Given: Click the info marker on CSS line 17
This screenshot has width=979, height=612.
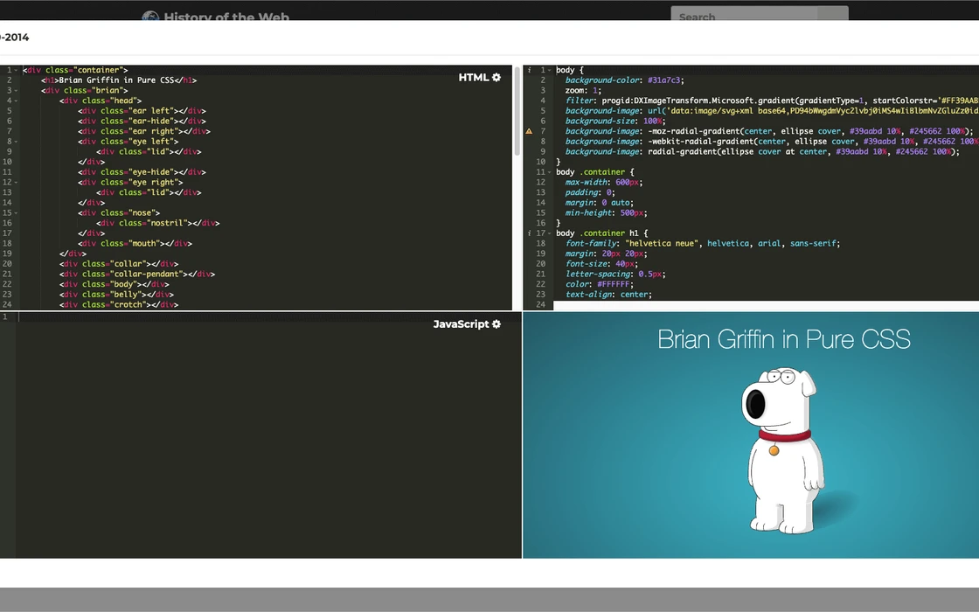Looking at the screenshot, I should pos(529,233).
